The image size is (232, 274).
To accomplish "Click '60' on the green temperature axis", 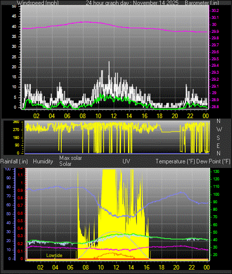I will coord(215,225).
